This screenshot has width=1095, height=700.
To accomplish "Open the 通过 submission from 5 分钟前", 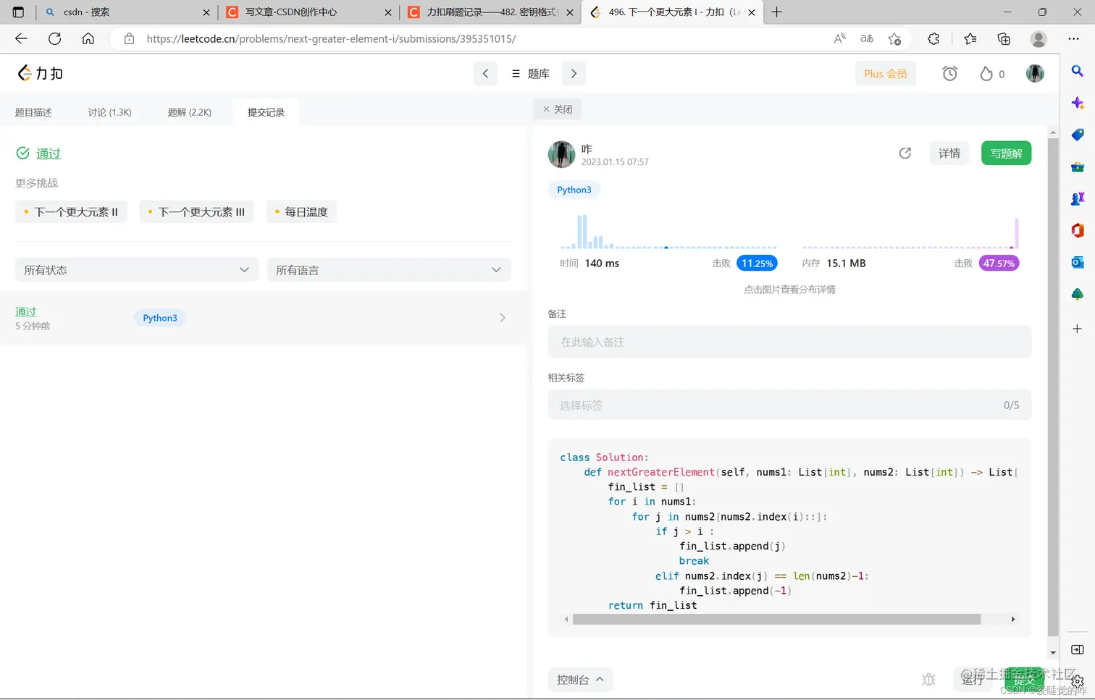I will pos(264,318).
